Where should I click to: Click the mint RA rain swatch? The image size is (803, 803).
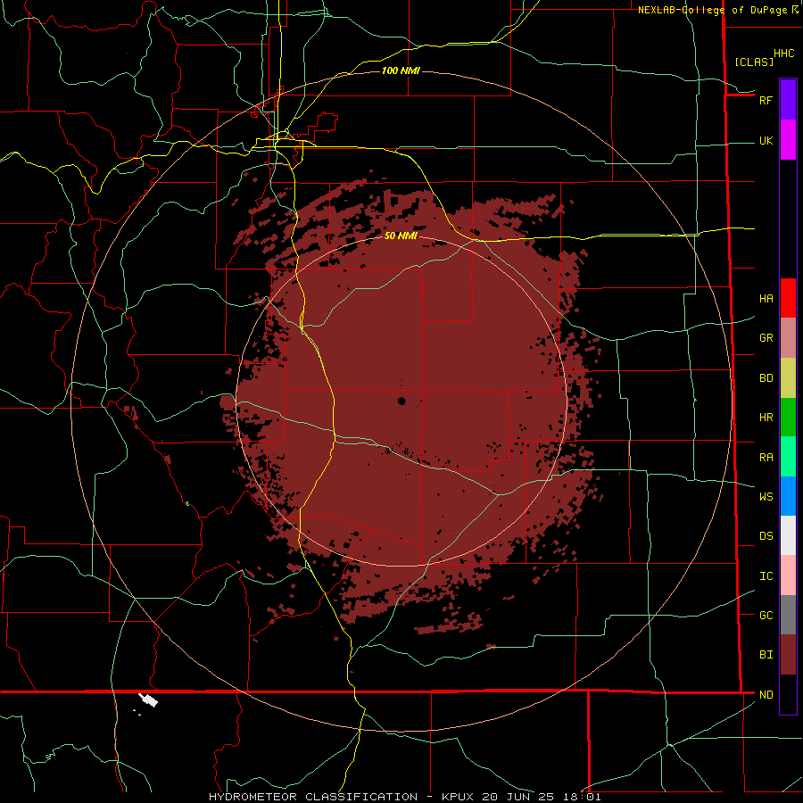pos(788,457)
